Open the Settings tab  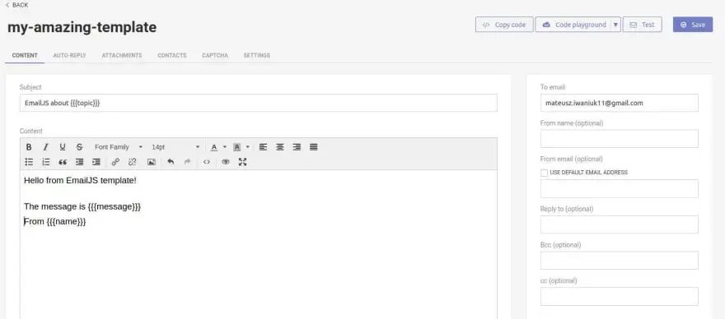click(256, 55)
